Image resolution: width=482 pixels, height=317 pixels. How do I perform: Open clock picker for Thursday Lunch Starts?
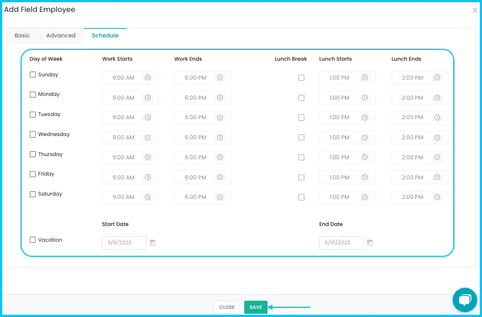click(365, 157)
